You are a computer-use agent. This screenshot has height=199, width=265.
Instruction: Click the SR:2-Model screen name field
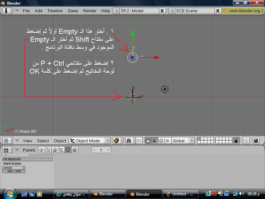pyautogui.click(x=139, y=11)
